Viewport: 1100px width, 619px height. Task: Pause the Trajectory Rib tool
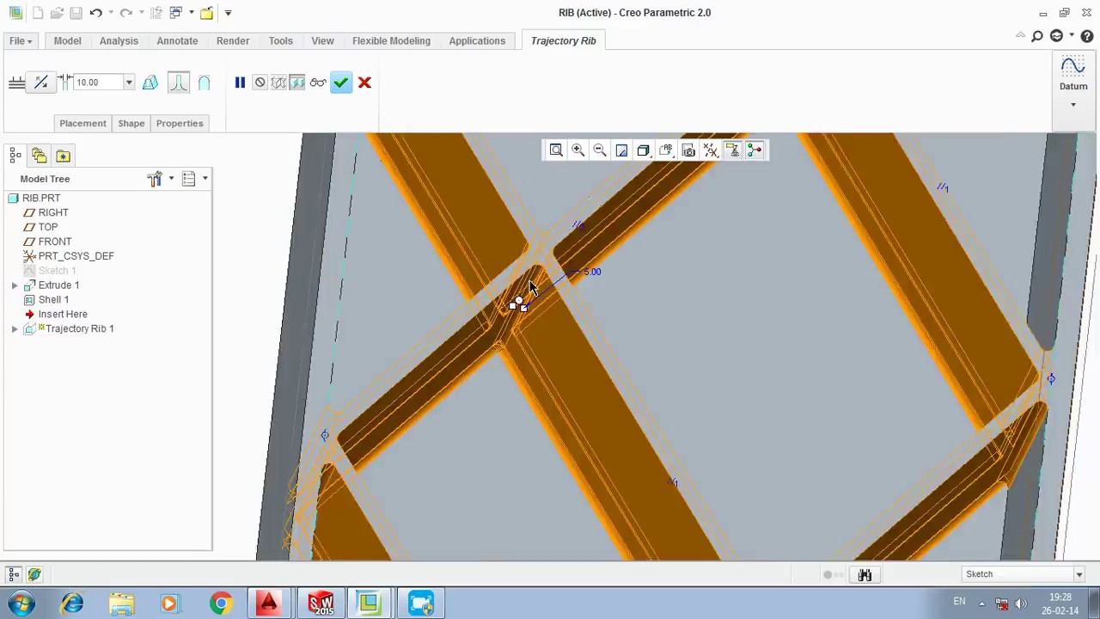(240, 83)
